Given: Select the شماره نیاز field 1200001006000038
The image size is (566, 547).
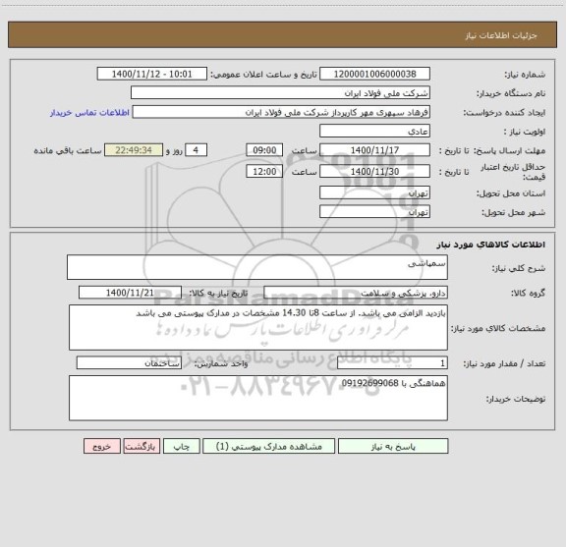Looking at the screenshot, I should coord(374,74).
